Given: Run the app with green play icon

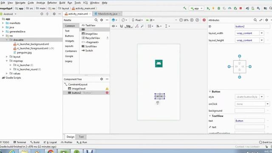Looking at the screenshot, I should click(208, 8).
